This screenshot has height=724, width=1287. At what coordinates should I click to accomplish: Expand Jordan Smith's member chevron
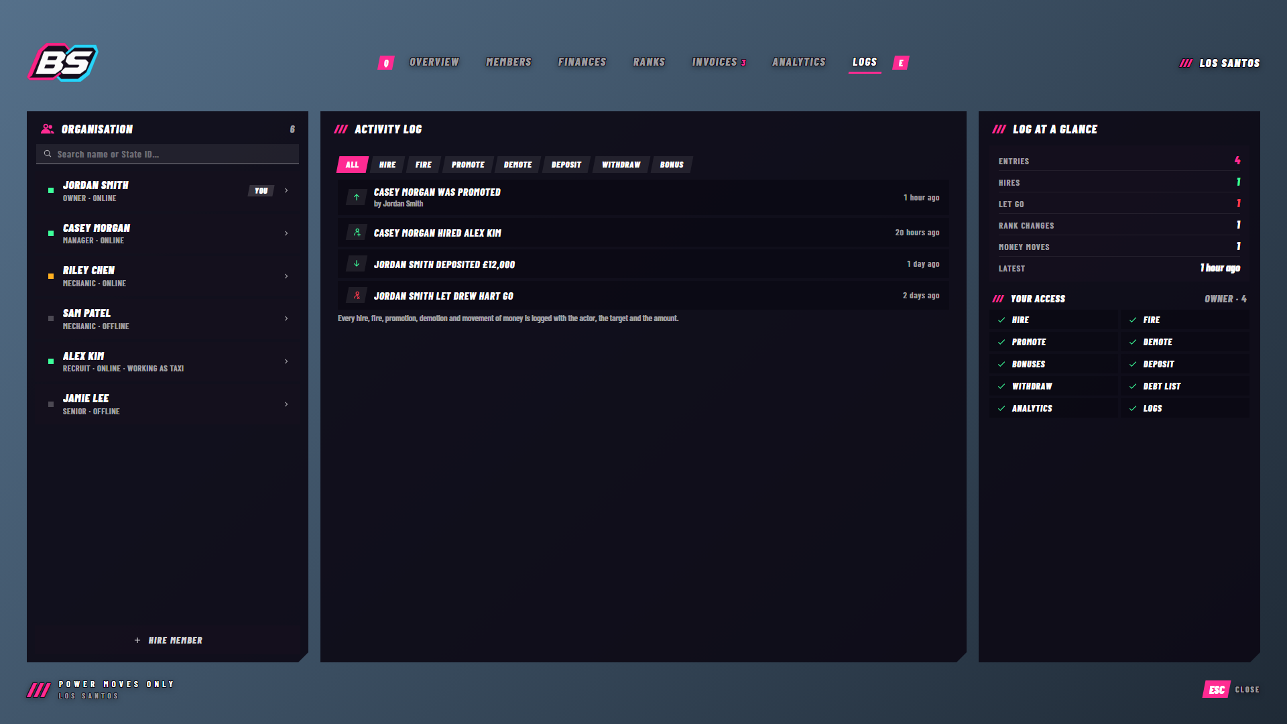click(x=286, y=190)
